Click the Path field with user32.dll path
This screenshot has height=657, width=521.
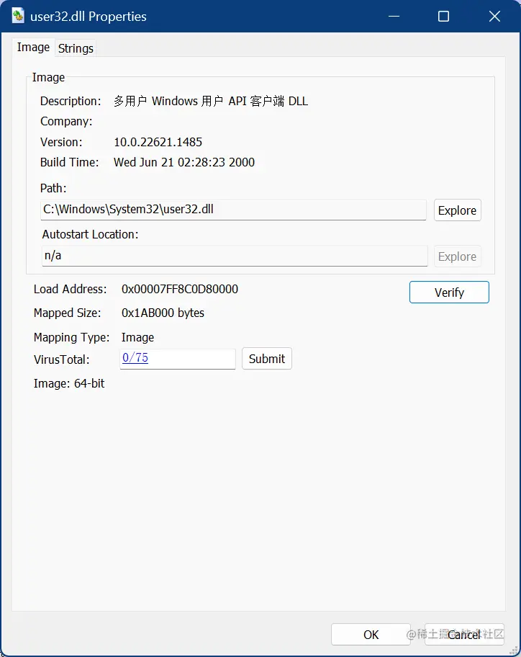(233, 210)
